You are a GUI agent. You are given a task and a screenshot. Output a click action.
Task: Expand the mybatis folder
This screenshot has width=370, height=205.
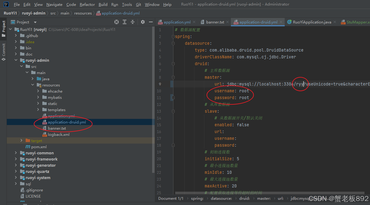coord(38,97)
